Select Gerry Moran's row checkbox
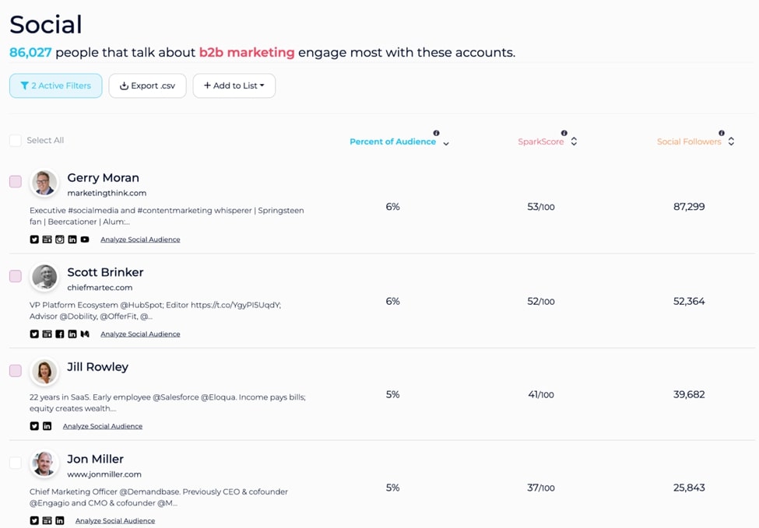759x528 pixels. pyautogui.click(x=14, y=181)
